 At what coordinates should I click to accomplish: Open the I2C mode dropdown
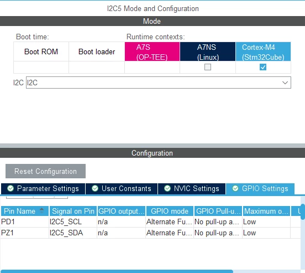click(159, 83)
